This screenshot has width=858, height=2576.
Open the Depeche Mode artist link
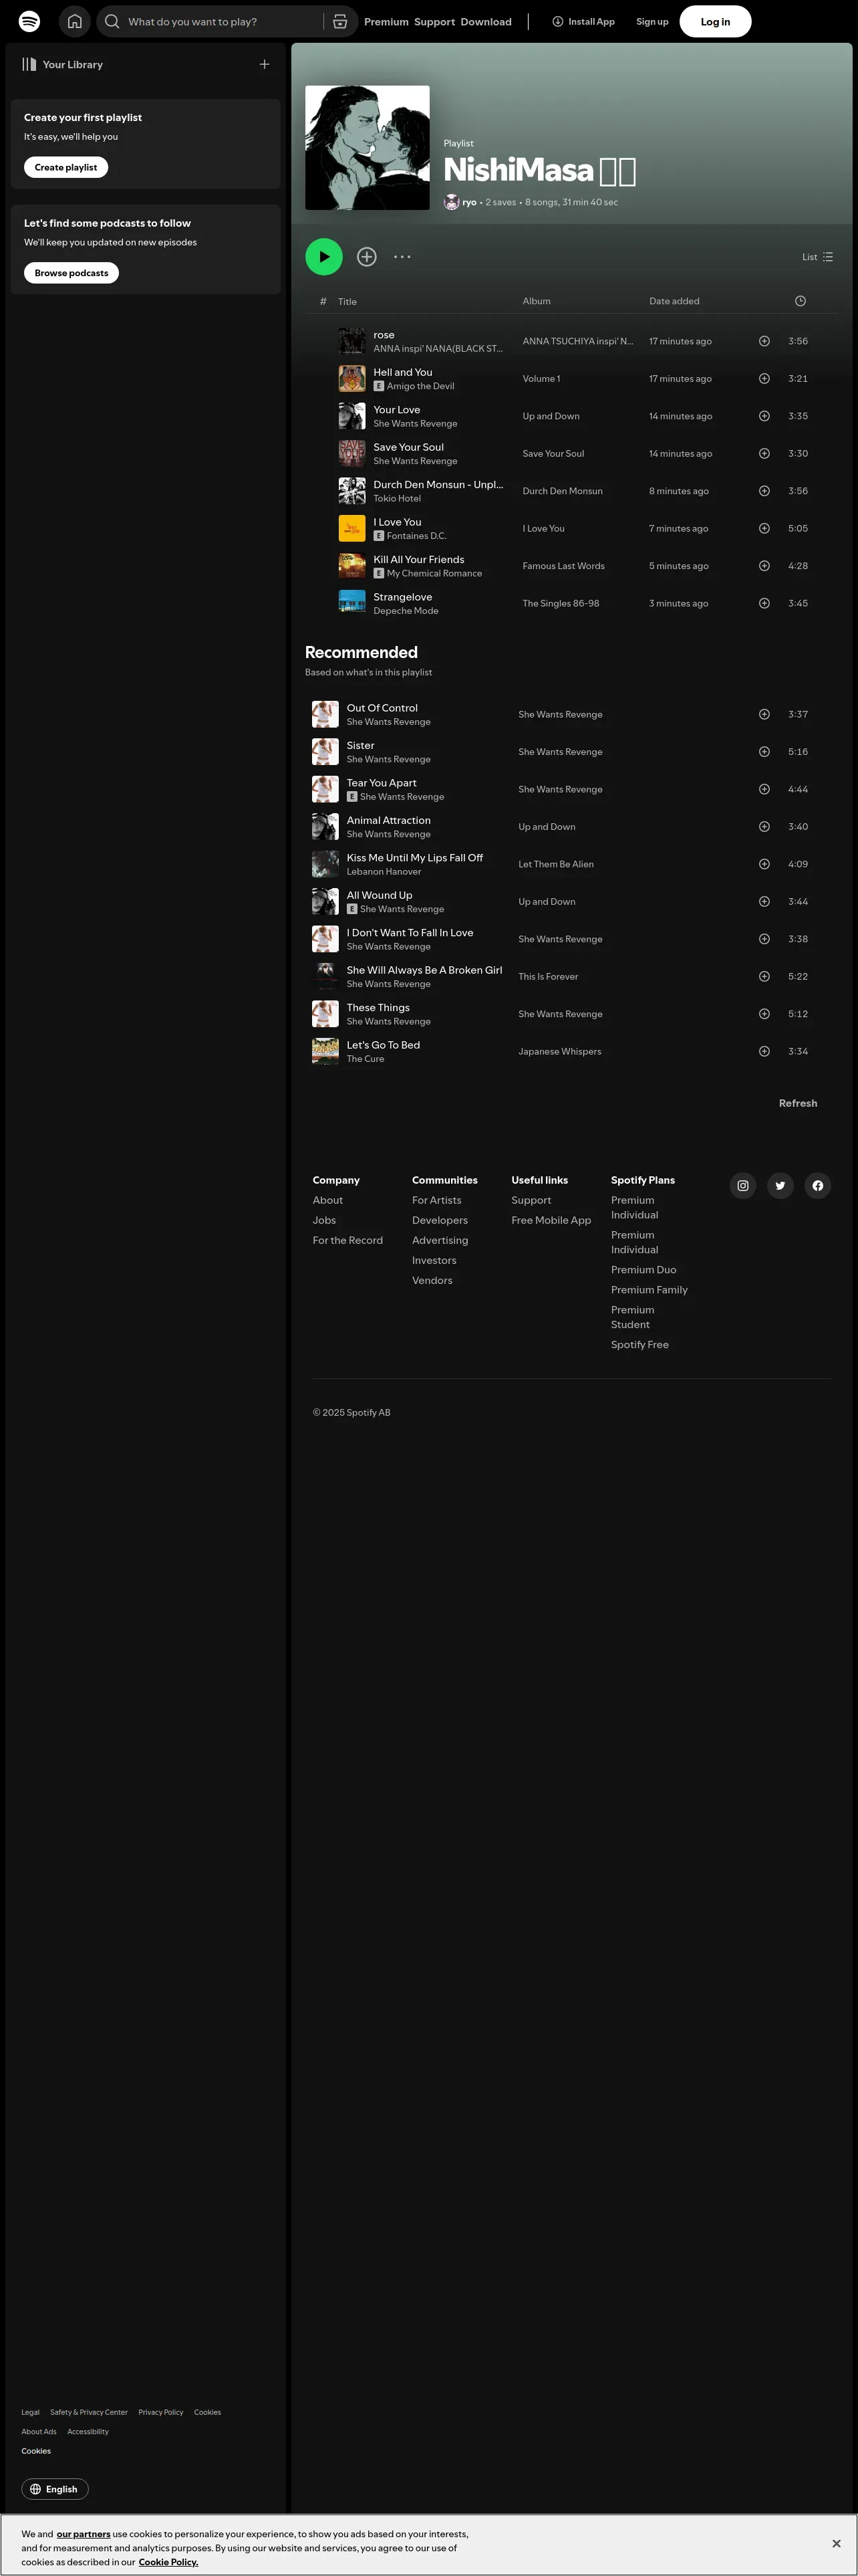406,611
